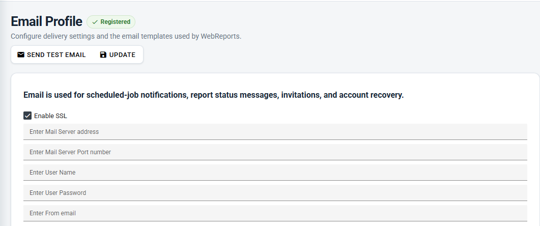The height and width of the screenshot is (226, 540).
Task: Click the word Registered in the badge
Action: tap(116, 22)
